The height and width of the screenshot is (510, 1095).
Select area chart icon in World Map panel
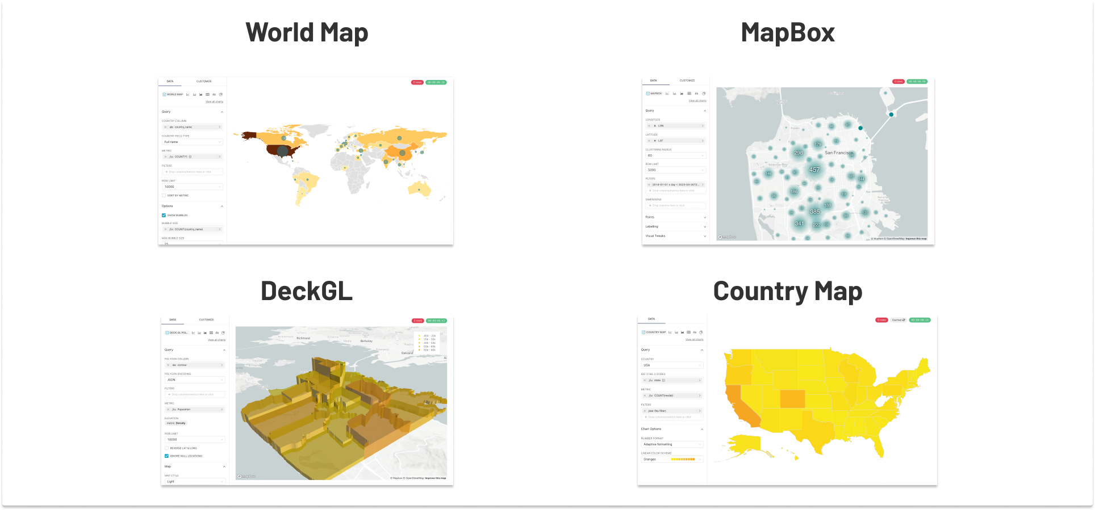[x=200, y=95]
